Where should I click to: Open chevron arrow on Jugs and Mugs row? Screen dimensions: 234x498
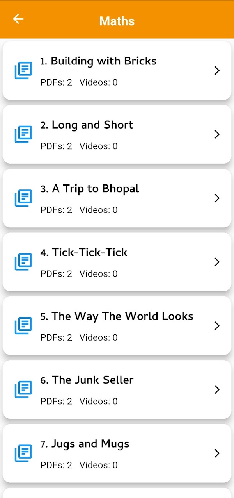coord(217,453)
